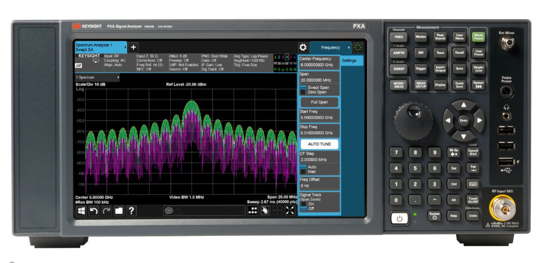Click the Full Span button
Image resolution: width=544 pixels, height=263 pixels.
click(x=319, y=102)
